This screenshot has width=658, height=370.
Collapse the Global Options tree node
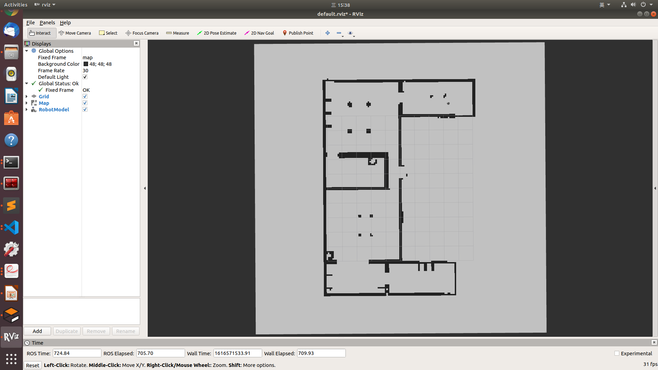tap(27, 51)
